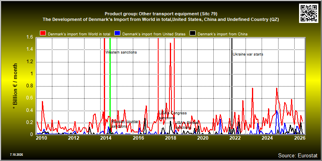322x161 pixels.
Task: Click the "Product group: Other transport equipment" title
Action: coord(161,14)
